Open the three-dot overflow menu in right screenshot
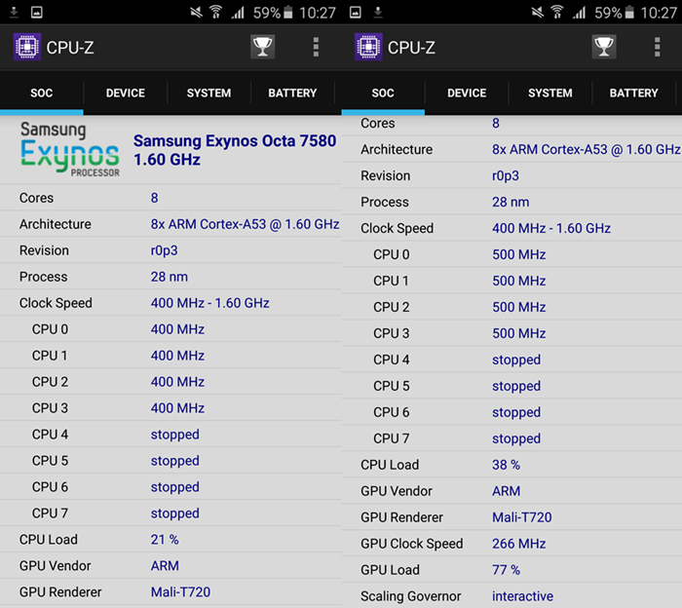 [x=658, y=47]
